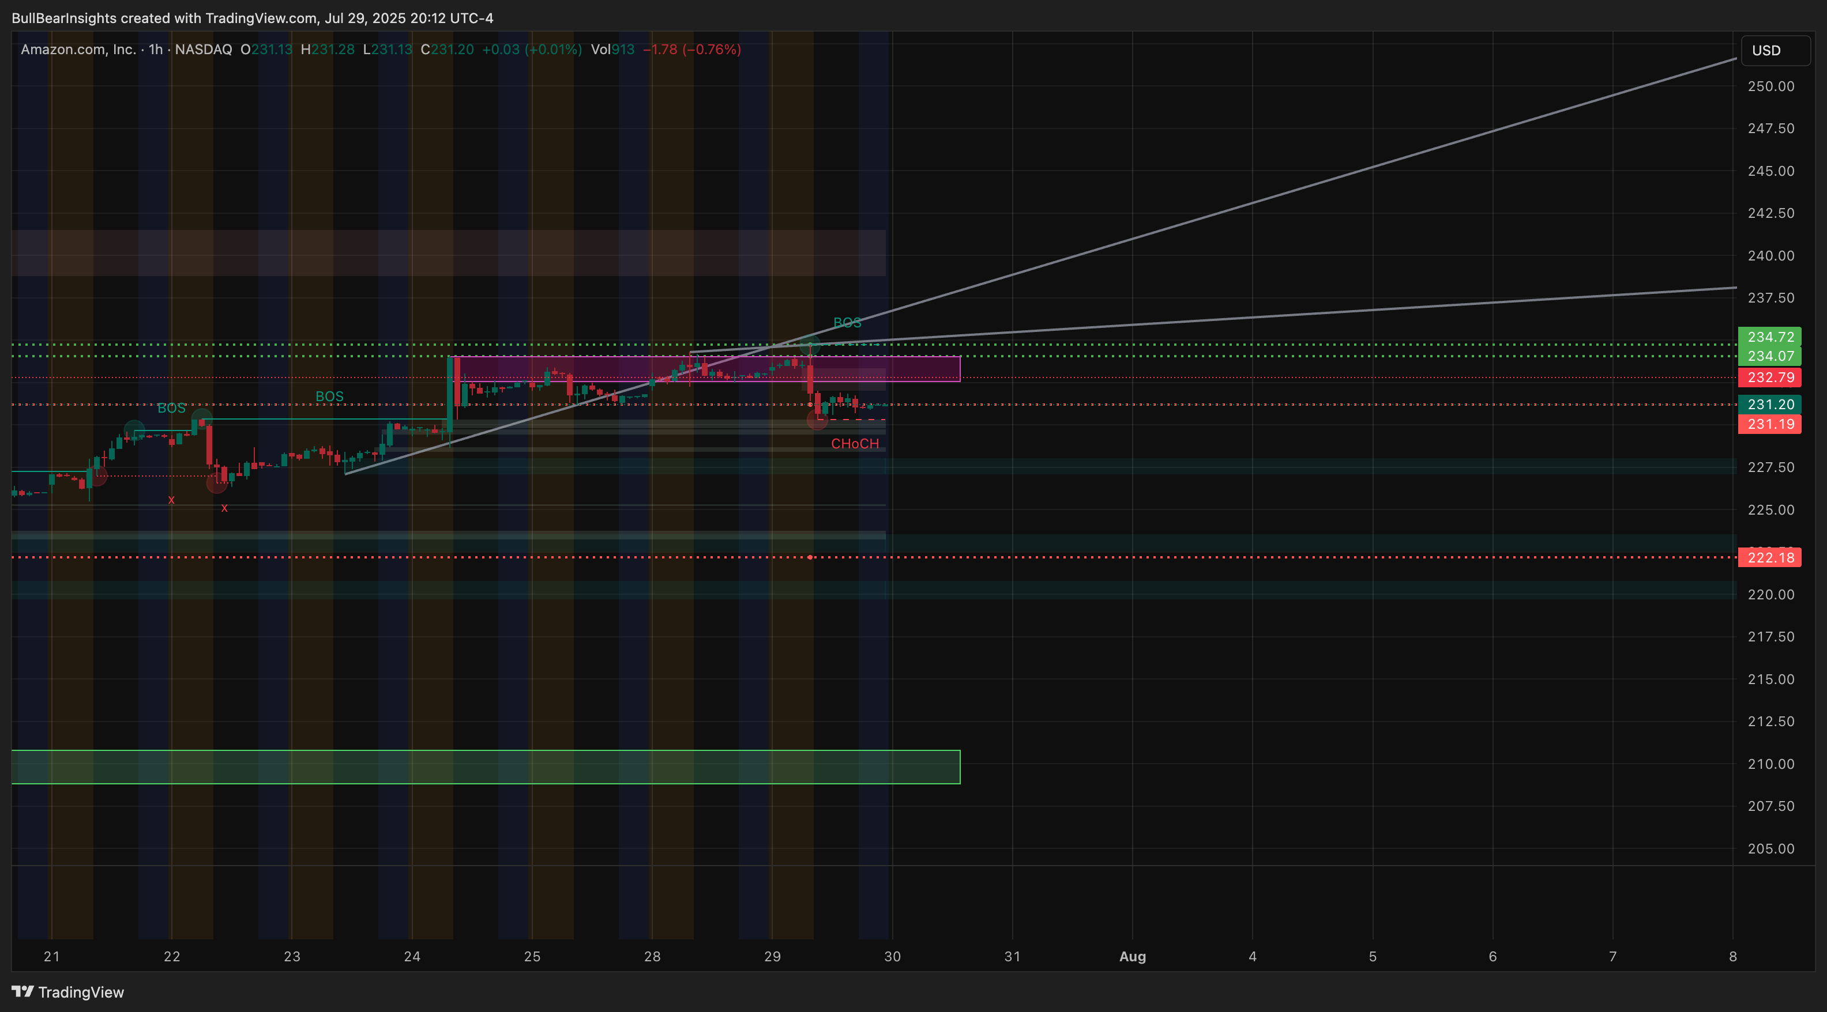Select the 232.79 red price label

1769,377
